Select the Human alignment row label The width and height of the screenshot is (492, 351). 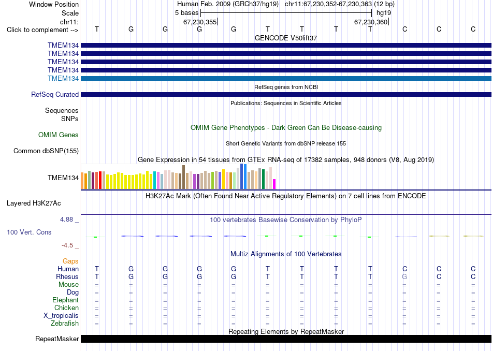(x=68, y=269)
